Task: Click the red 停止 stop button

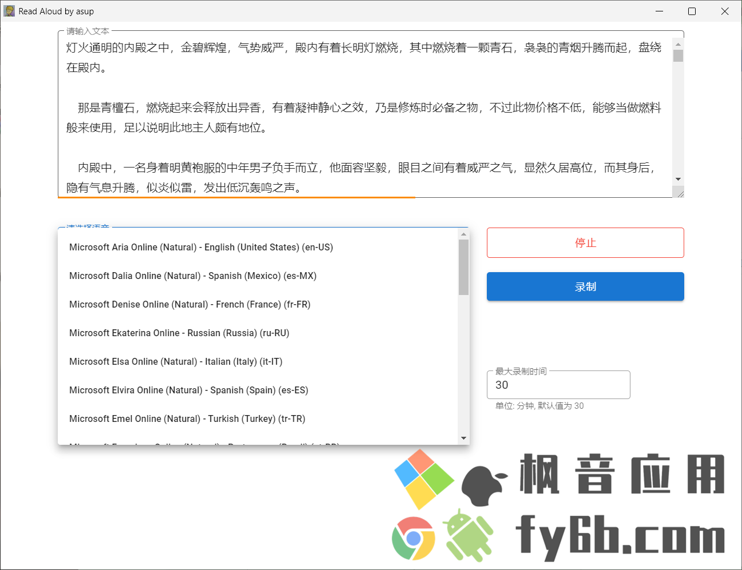Action: pos(585,243)
